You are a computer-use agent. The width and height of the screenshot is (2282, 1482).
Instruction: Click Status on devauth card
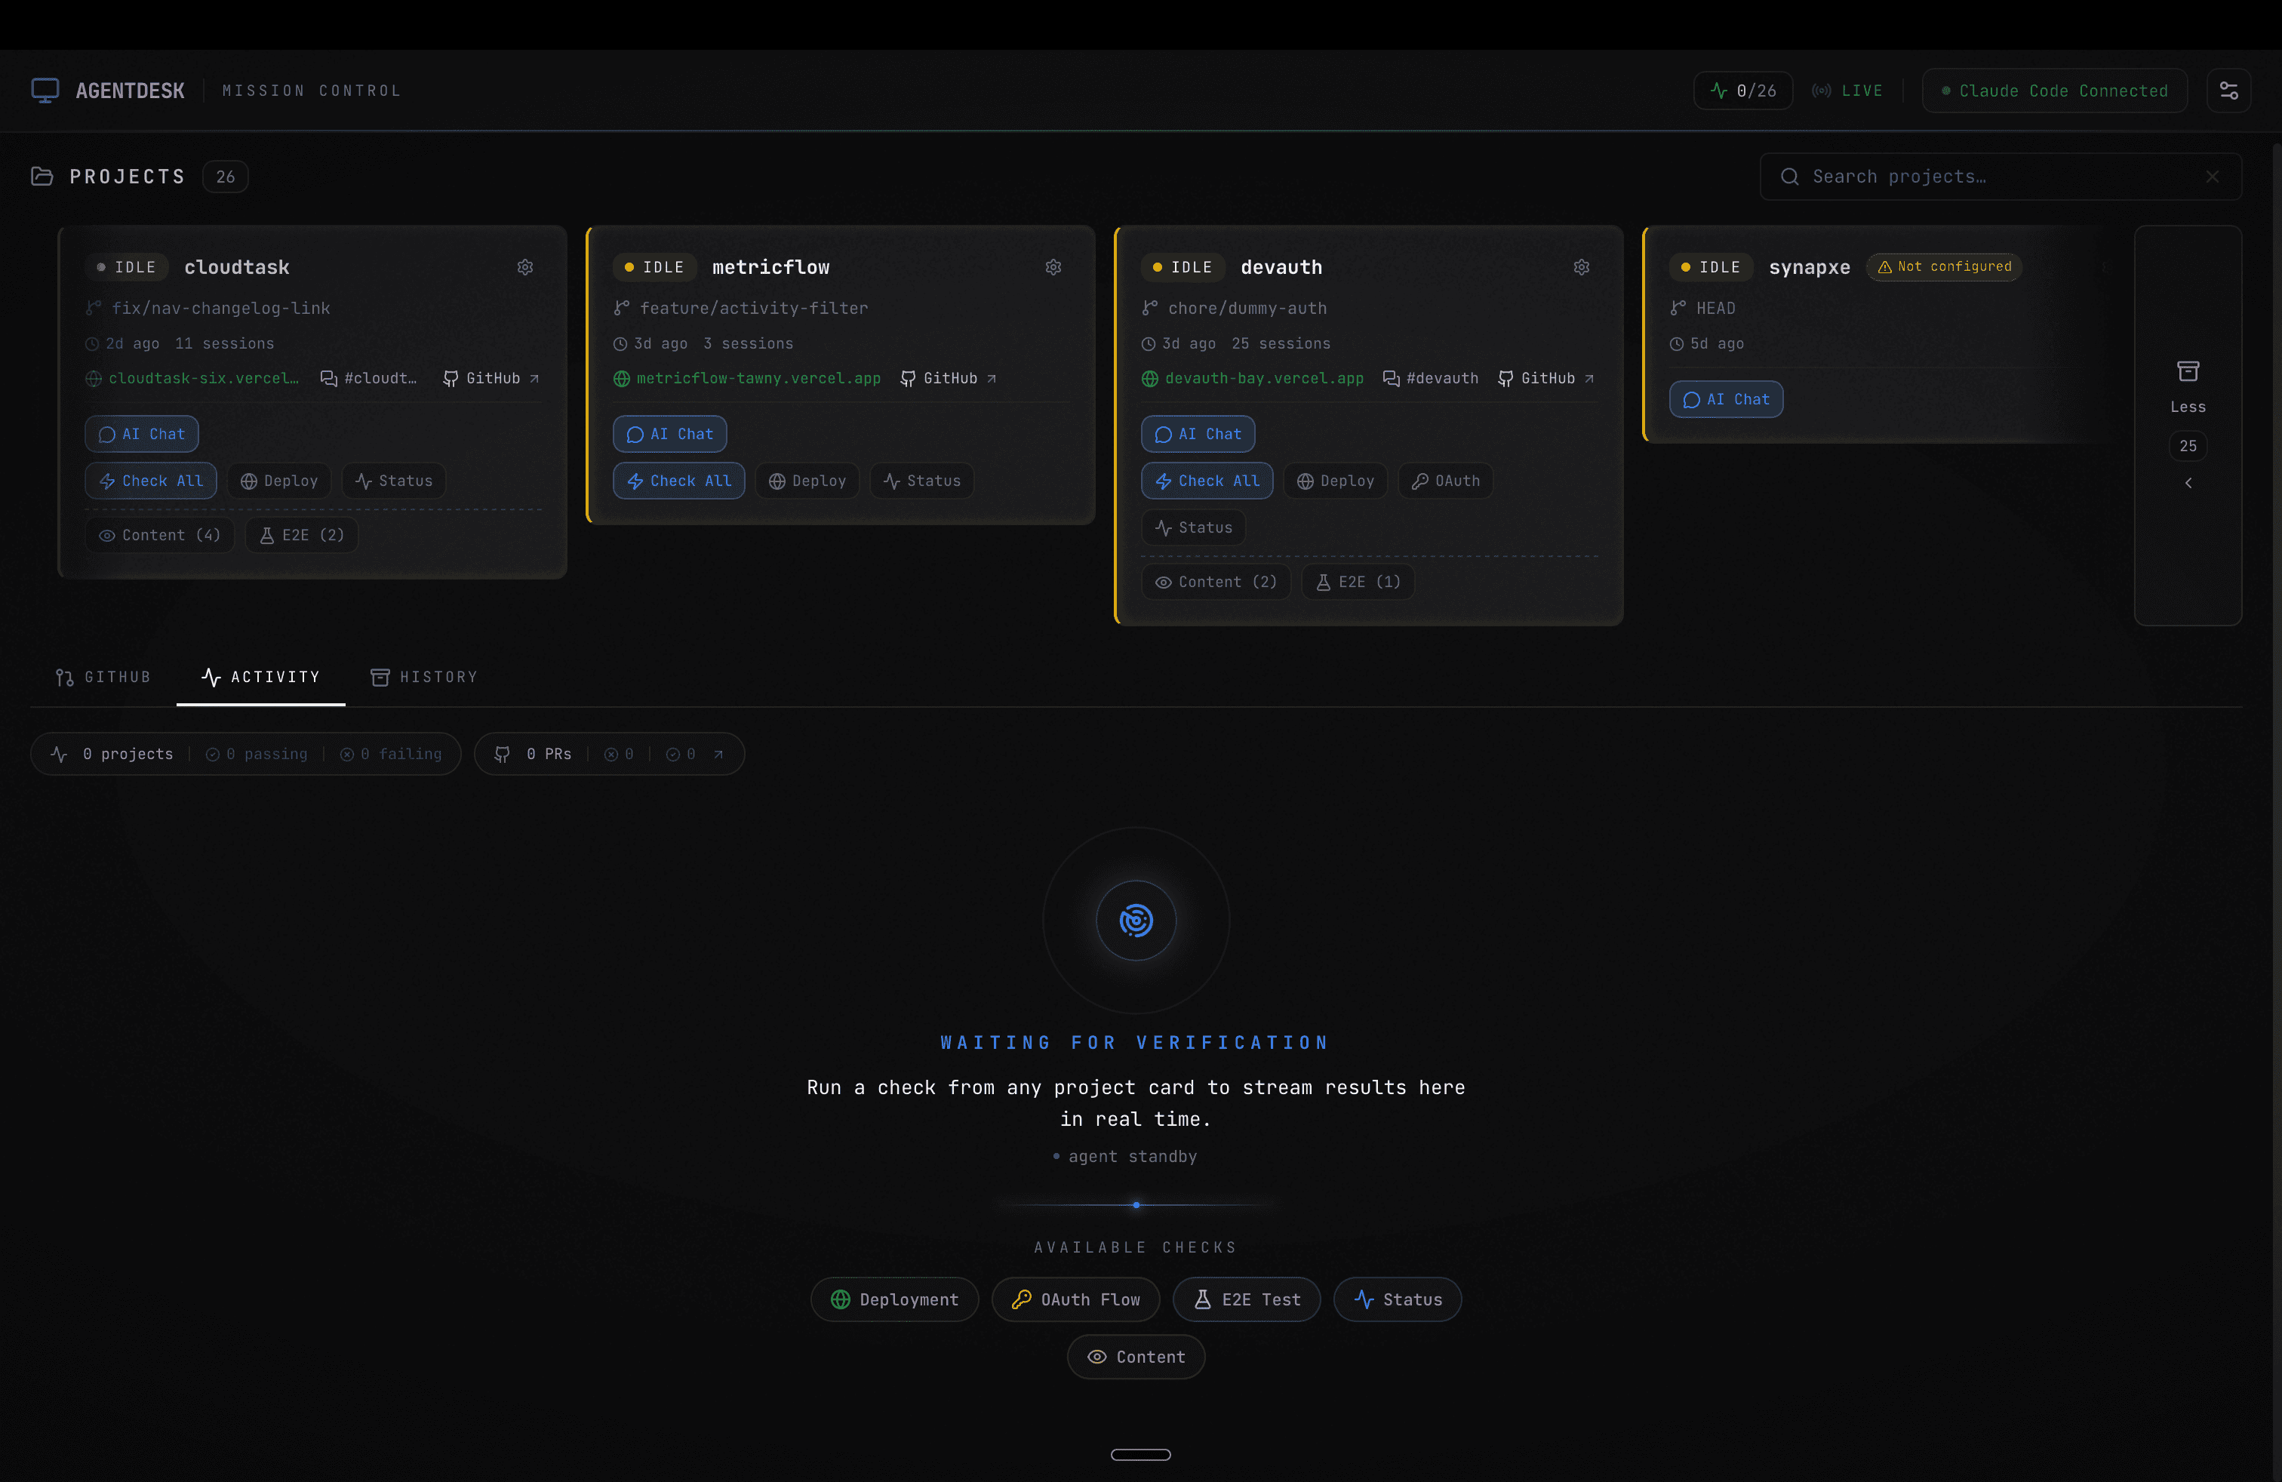click(x=1194, y=528)
